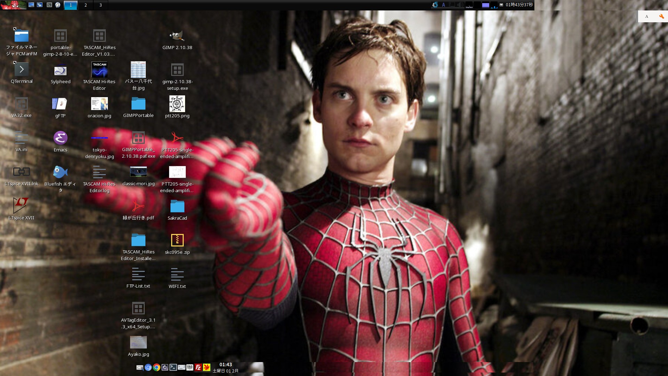The image size is (668, 376).
Task: Click the show desktop button on the panel
Action: point(31,5)
